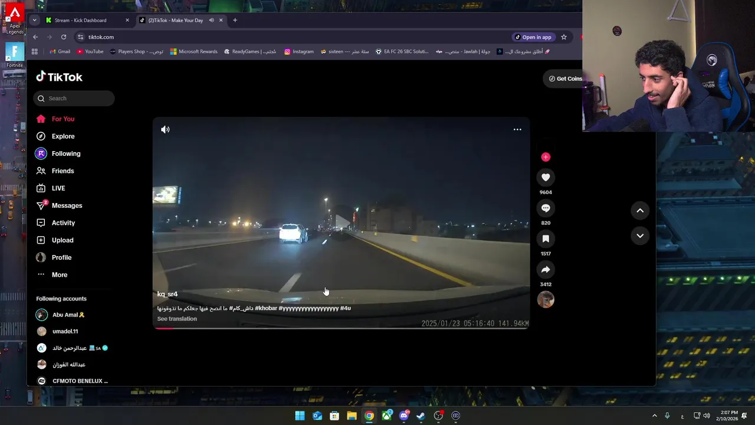Click See translation under the caption
755x425 pixels.
pos(177,319)
